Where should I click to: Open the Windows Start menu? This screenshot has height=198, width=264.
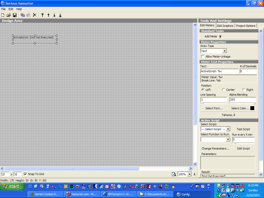[12, 186]
